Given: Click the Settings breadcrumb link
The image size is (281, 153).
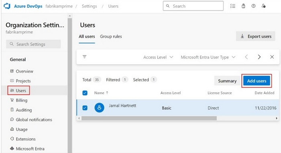Looking at the screenshot, I should 89,6.
